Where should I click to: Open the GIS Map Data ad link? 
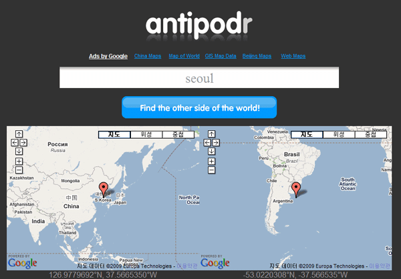221,56
